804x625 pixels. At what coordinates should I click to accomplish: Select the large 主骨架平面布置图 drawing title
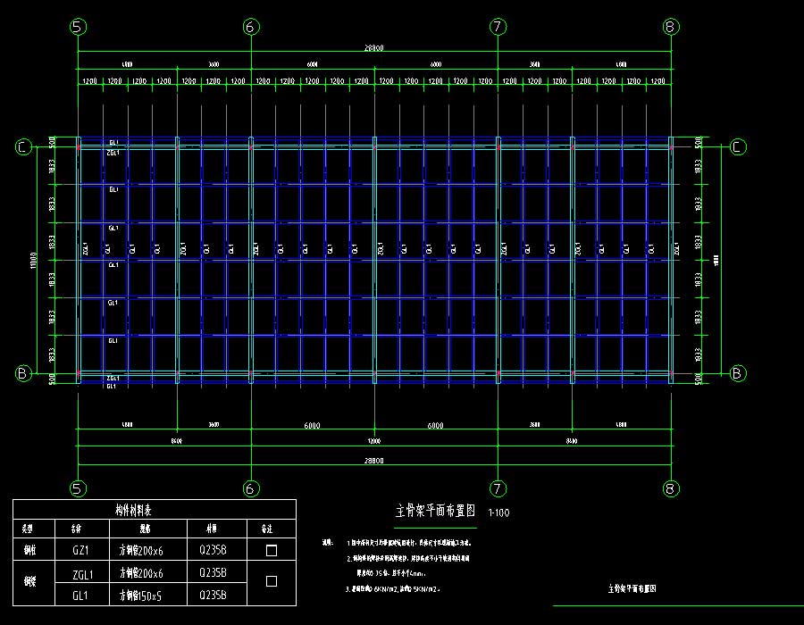(435, 510)
